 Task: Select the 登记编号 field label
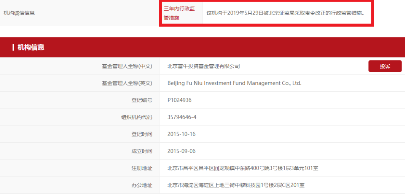142,100
